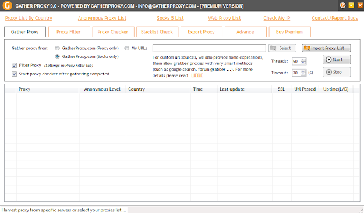Click the Start button
This screenshot has width=364, height=213.
[x=337, y=60]
